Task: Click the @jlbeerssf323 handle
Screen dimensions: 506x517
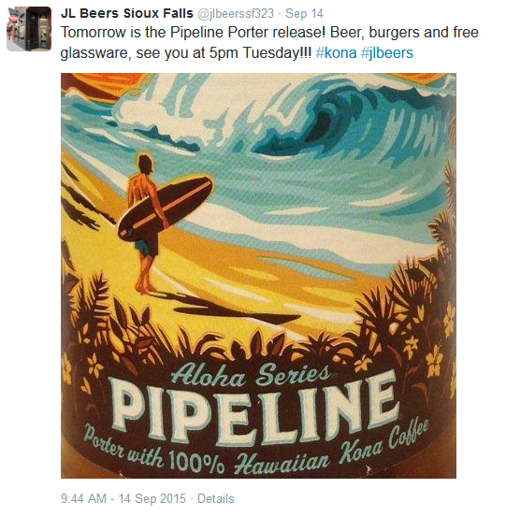Action: pyautogui.click(x=236, y=13)
